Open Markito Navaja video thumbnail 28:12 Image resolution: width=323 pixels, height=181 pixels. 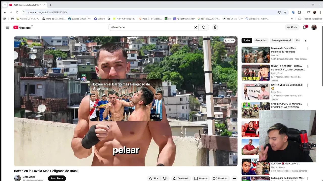pyautogui.click(x=256, y=167)
